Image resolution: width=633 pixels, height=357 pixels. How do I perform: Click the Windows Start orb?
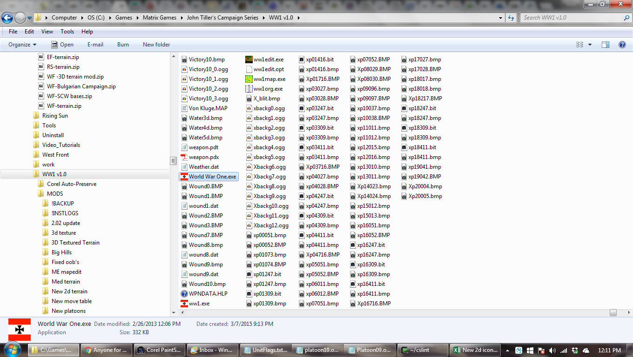[13, 350]
